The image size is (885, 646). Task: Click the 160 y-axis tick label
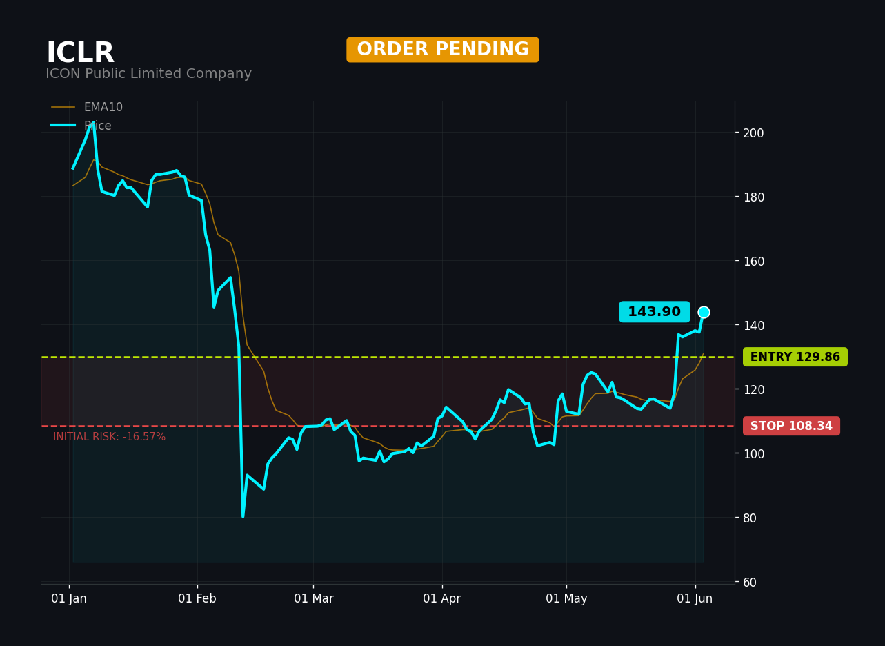[x=753, y=261]
